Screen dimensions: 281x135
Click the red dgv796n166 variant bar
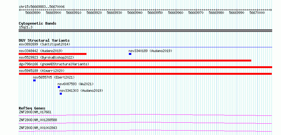[x=145, y=67]
